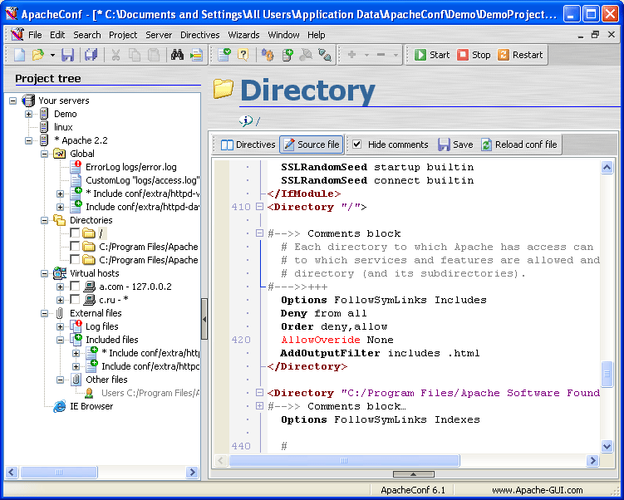Check the box for directory /
This screenshot has width=624, height=500.
click(75, 233)
